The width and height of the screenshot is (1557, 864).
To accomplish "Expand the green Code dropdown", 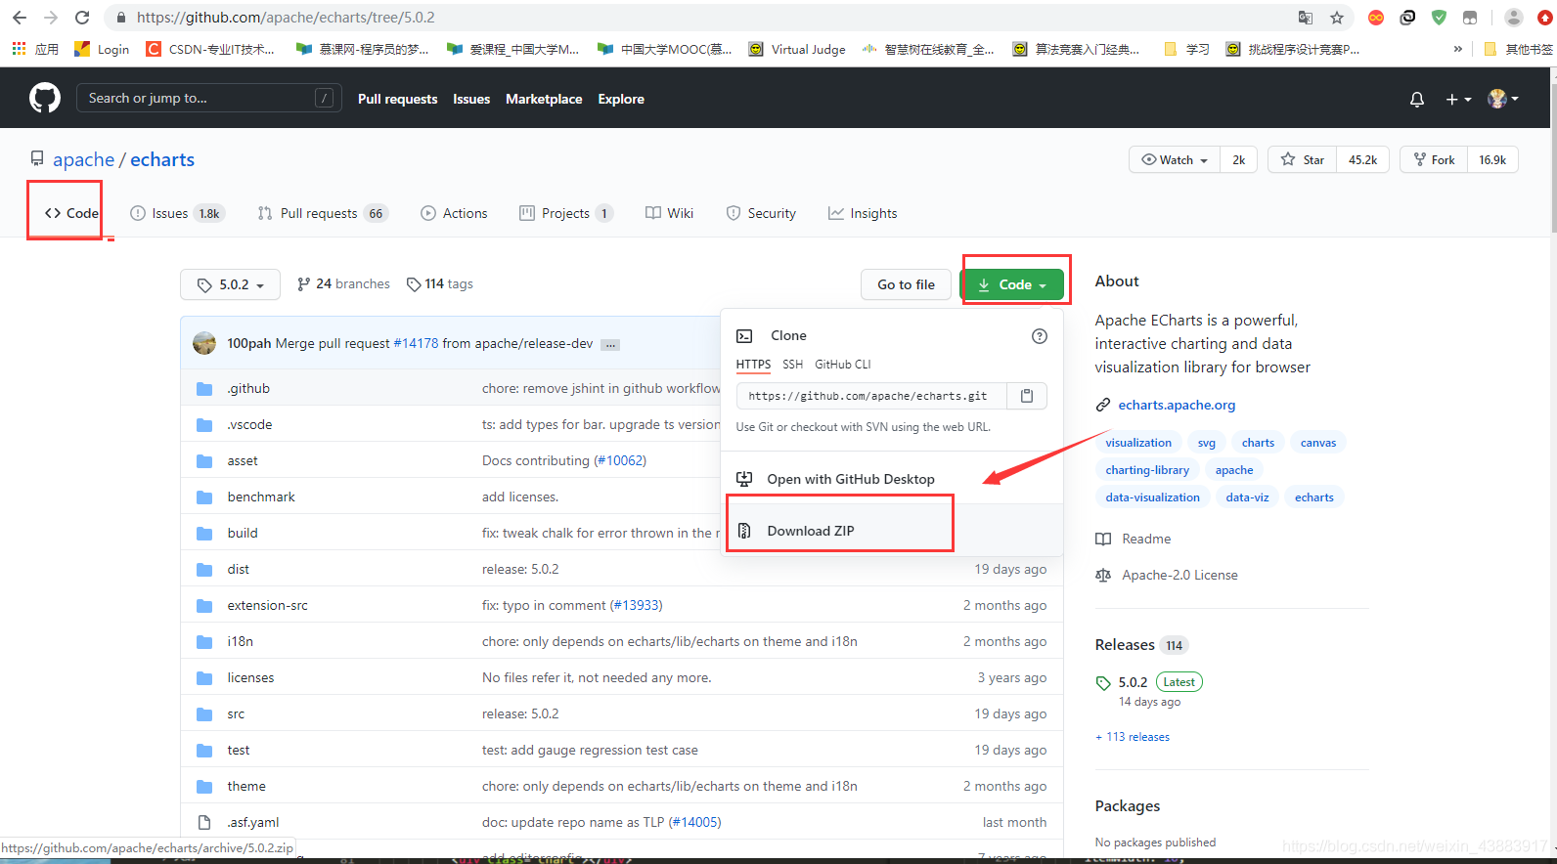I will point(1012,284).
